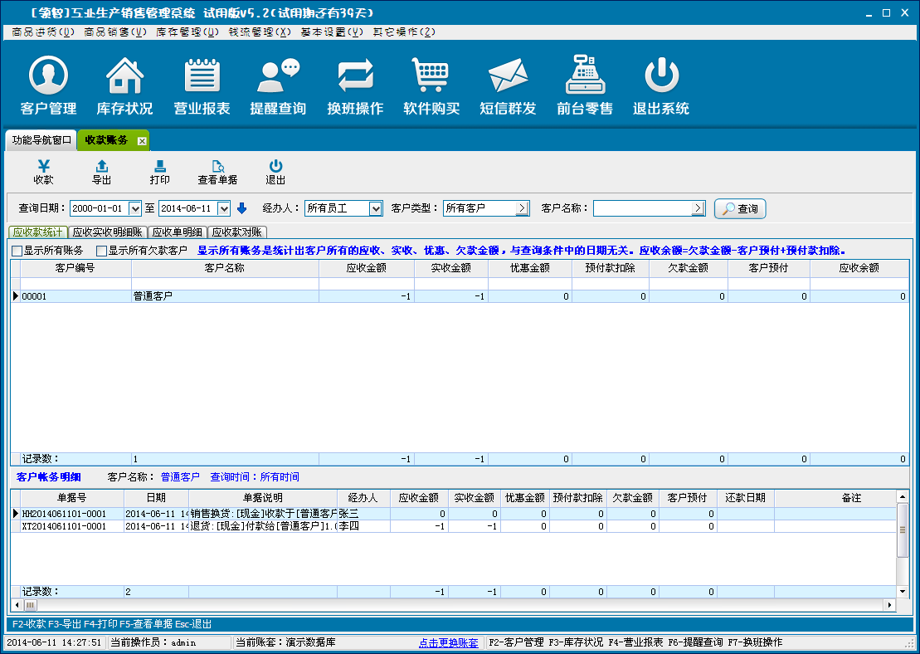Click the 库存状况 house icon

click(124, 77)
